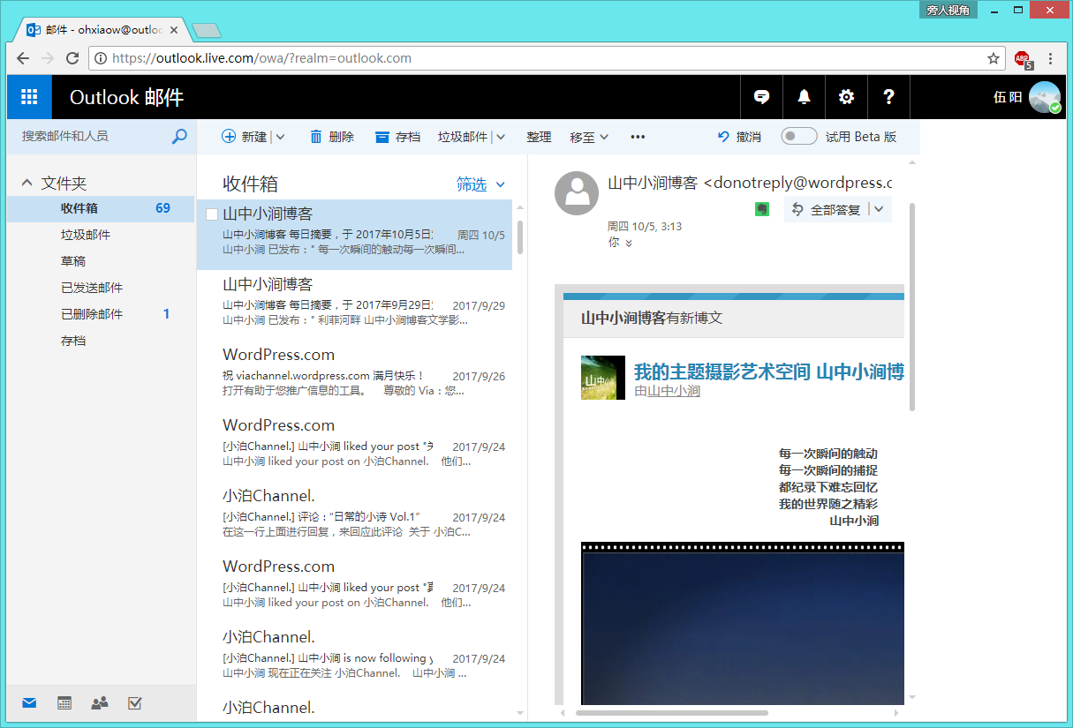Click the 撤消 undo button
This screenshot has height=728, width=1073.
(x=739, y=137)
